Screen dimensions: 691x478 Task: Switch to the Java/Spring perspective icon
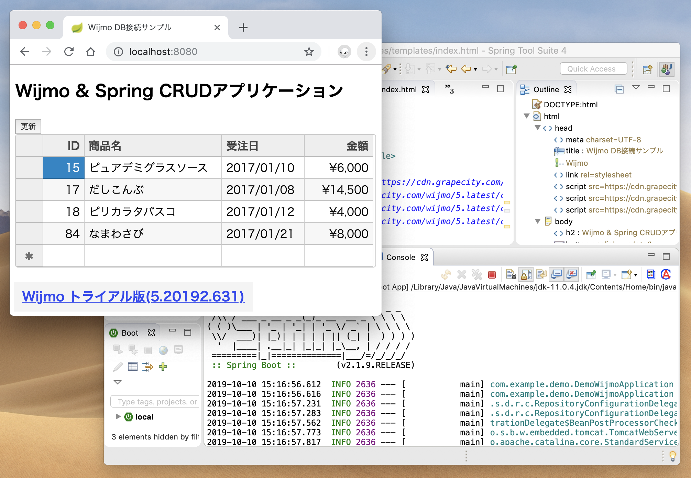[666, 69]
